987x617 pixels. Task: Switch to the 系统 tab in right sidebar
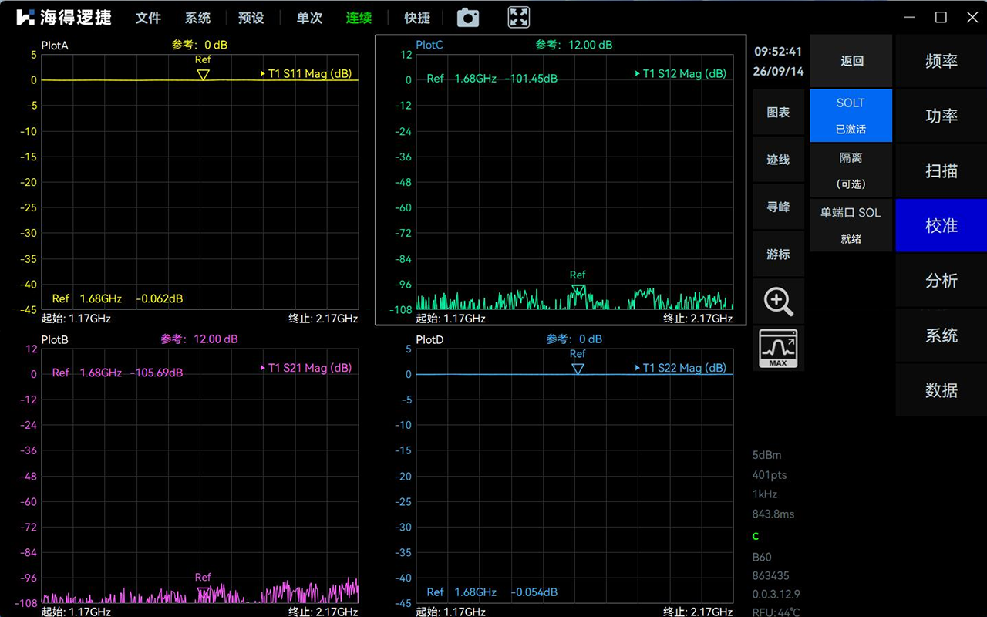[x=941, y=335]
